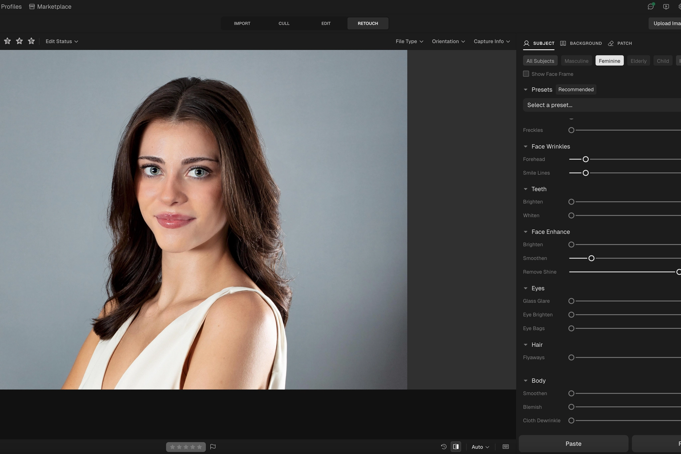Screen dimensions: 681x454
Task: Click the Upload Images button
Action: [665, 23]
